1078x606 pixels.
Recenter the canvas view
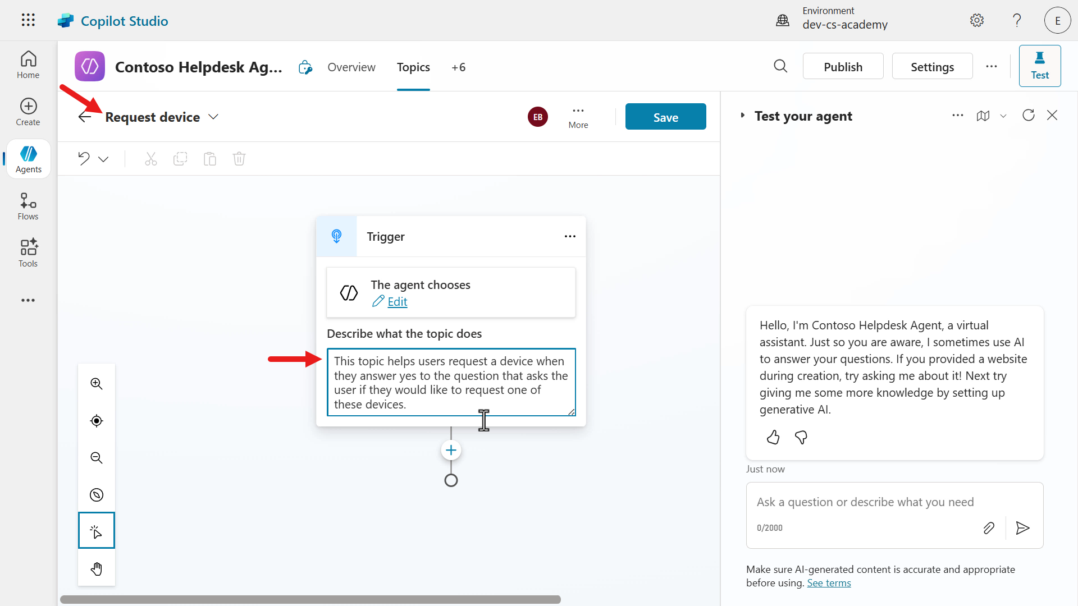click(x=96, y=421)
